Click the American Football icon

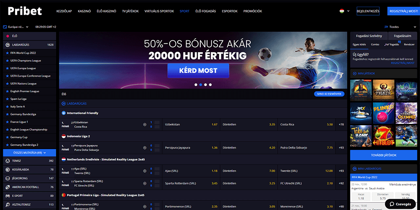pos(8,187)
